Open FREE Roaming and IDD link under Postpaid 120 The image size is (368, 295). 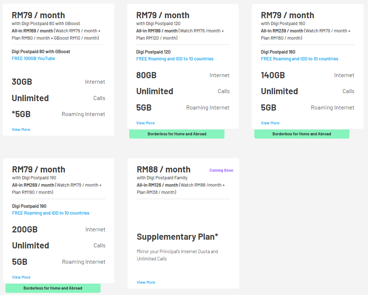[175, 59]
